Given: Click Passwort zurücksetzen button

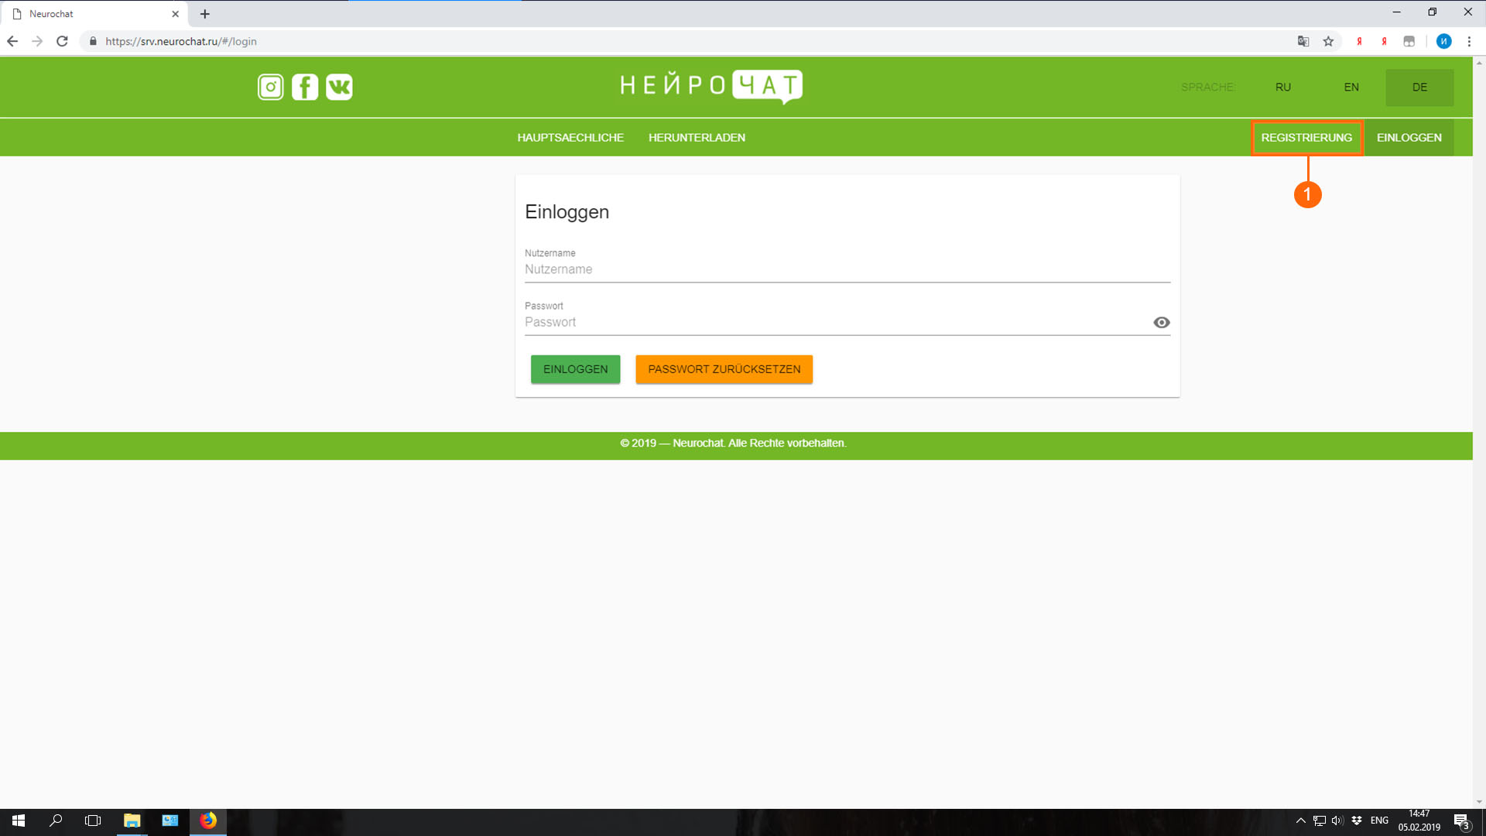Looking at the screenshot, I should tap(724, 369).
